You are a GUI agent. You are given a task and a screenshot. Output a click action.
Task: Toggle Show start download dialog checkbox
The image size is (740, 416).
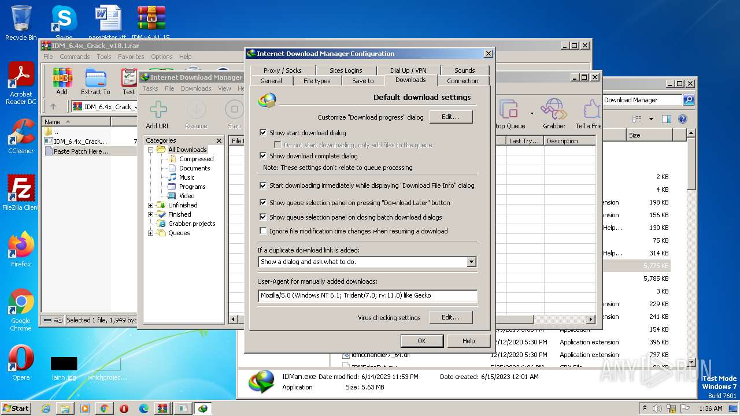(264, 133)
